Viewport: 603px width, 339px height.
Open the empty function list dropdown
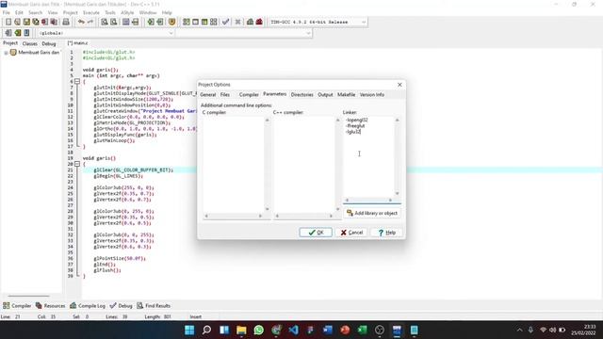(308, 33)
